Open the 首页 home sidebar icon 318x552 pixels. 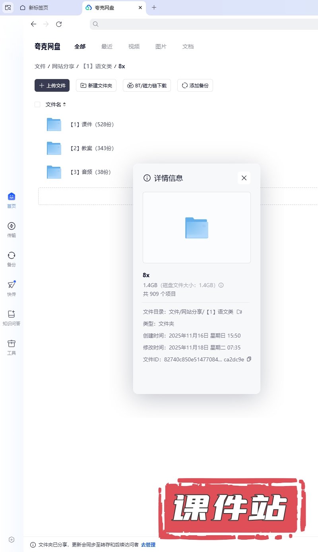pos(11,197)
